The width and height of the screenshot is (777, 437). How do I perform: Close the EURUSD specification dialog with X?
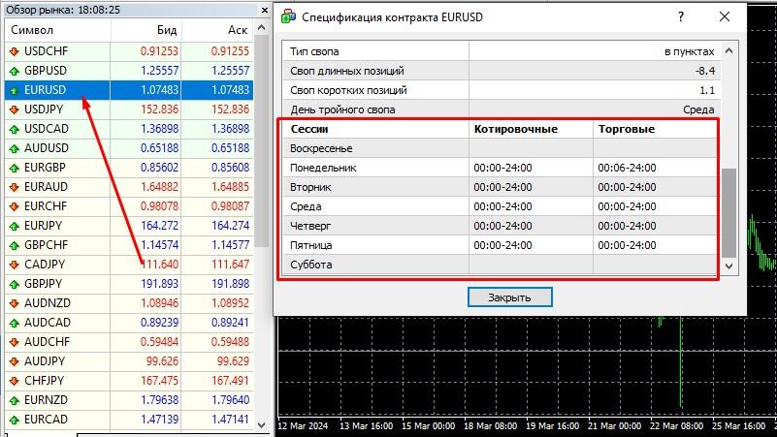725,16
